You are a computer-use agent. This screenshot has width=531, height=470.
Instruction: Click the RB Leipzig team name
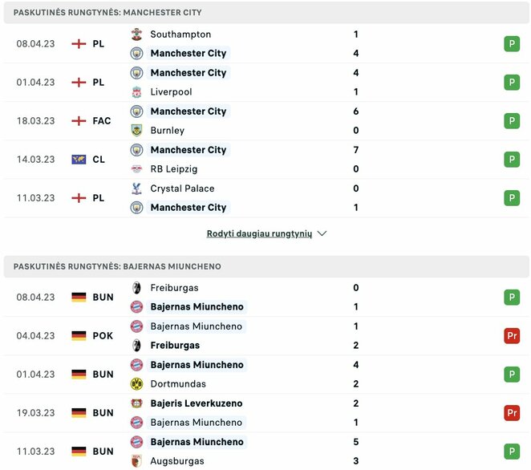pyautogui.click(x=174, y=169)
